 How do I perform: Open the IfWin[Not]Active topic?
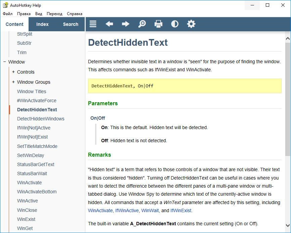click(34, 128)
